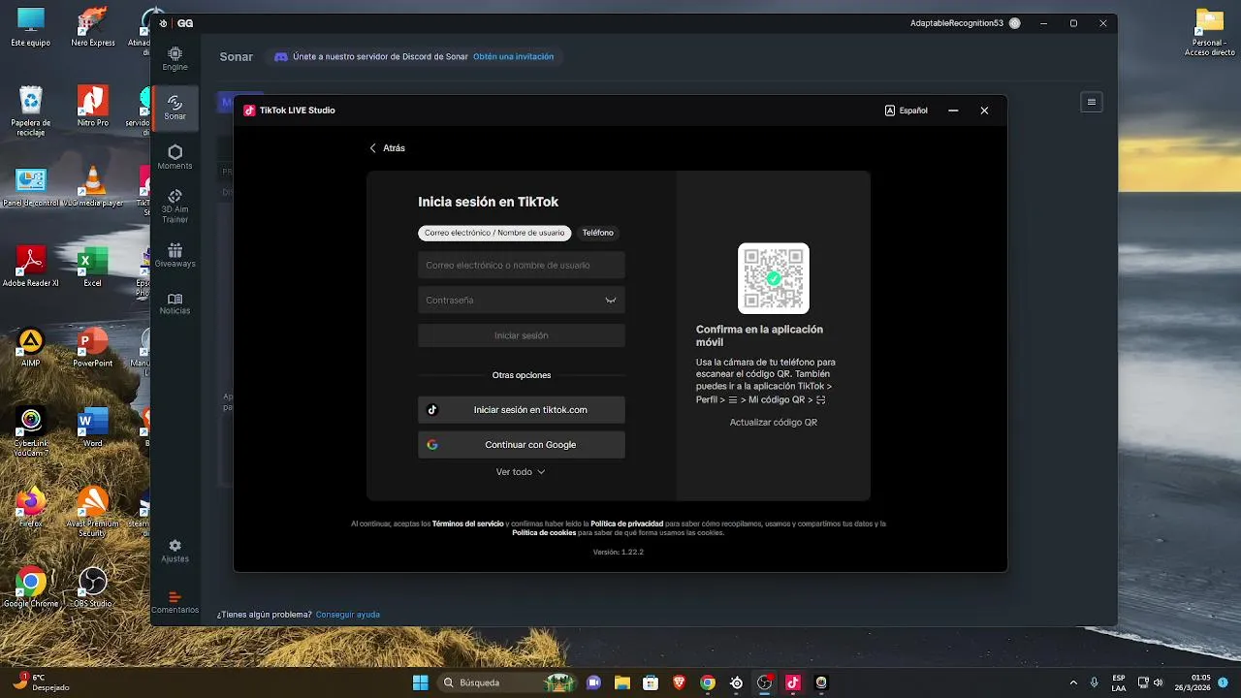Viewport: 1241px width, 698px height.
Task: Open the Español language selector
Action: click(x=907, y=111)
